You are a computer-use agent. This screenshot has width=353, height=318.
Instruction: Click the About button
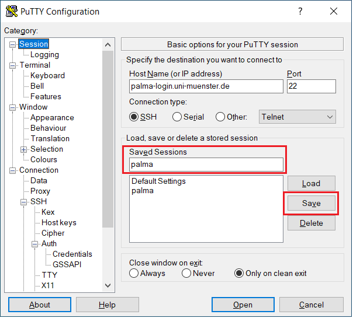40,305
